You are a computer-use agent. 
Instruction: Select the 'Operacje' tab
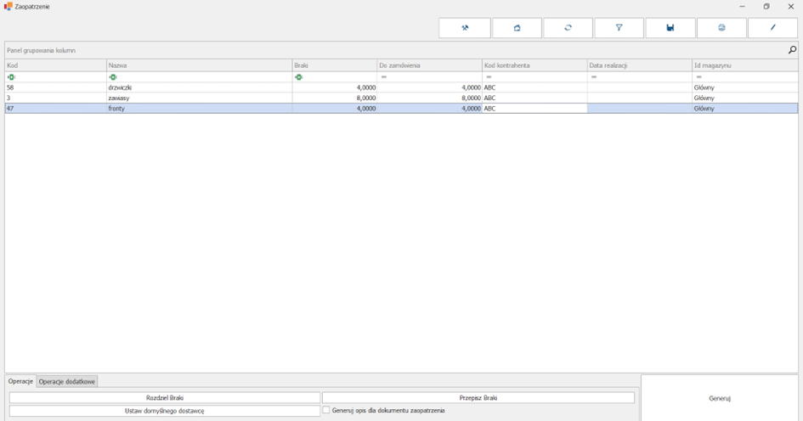[x=20, y=382]
